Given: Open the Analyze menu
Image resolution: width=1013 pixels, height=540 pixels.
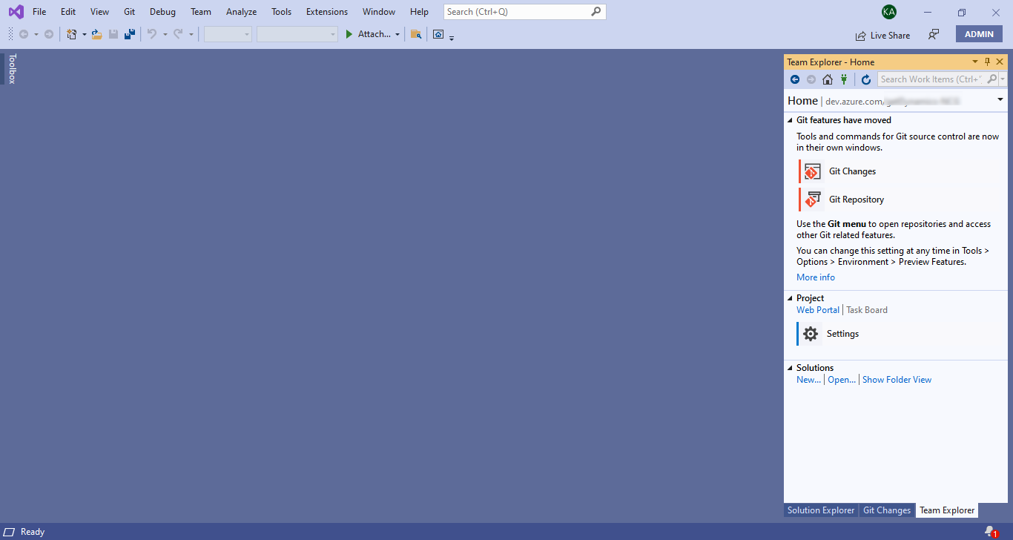Looking at the screenshot, I should point(241,12).
